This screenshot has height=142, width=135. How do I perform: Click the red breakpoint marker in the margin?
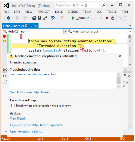point(4,36)
